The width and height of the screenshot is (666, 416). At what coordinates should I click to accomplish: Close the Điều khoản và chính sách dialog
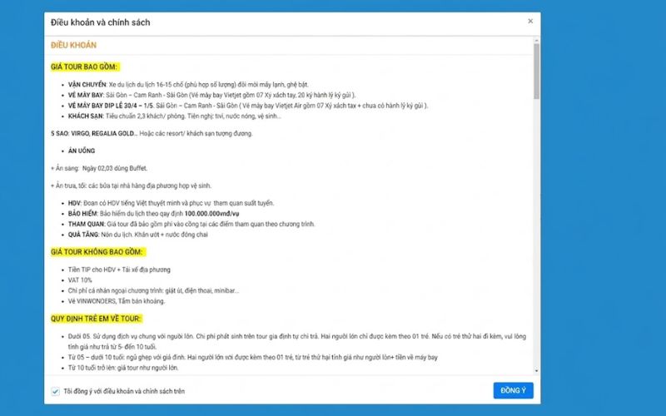[530, 21]
